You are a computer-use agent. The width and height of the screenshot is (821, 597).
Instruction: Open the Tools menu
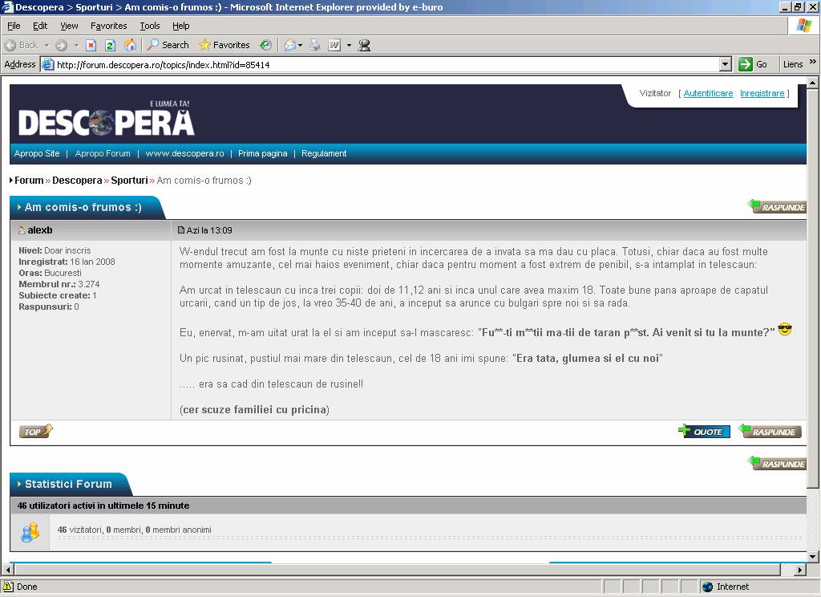tap(150, 26)
